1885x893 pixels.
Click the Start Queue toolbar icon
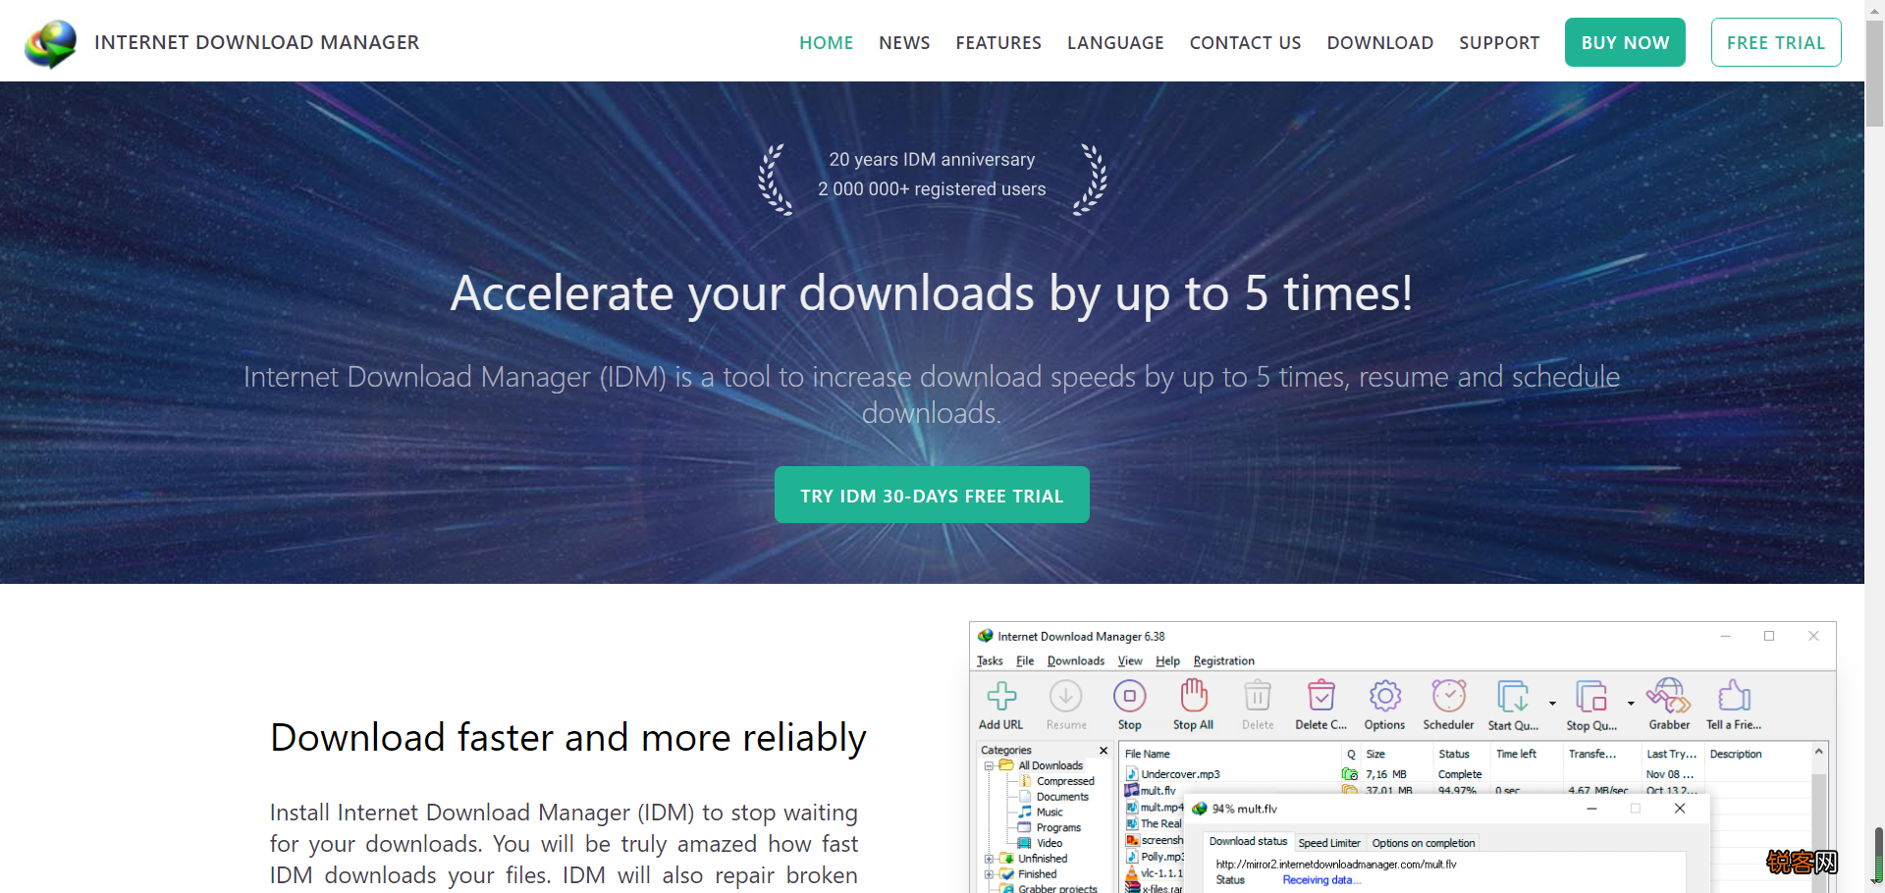tap(1513, 696)
